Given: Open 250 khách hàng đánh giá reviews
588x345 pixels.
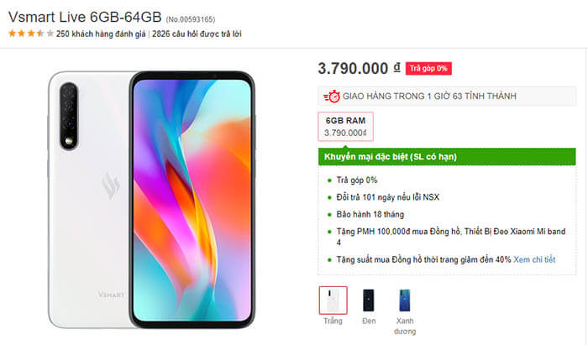Looking at the screenshot, I should 101,34.
